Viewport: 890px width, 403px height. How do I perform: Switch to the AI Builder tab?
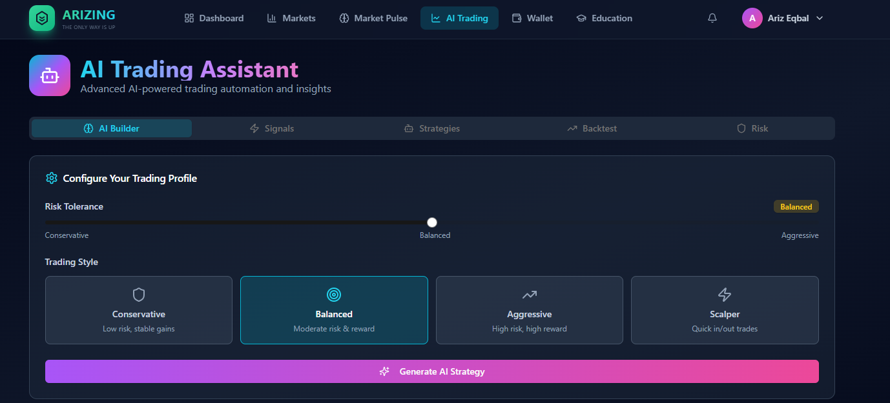click(x=112, y=128)
